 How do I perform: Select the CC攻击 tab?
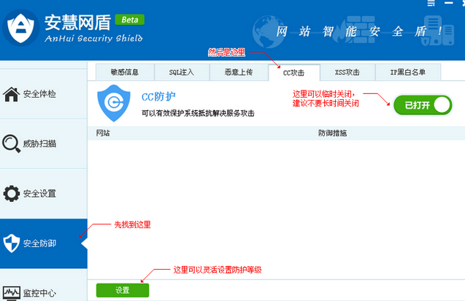(x=294, y=73)
